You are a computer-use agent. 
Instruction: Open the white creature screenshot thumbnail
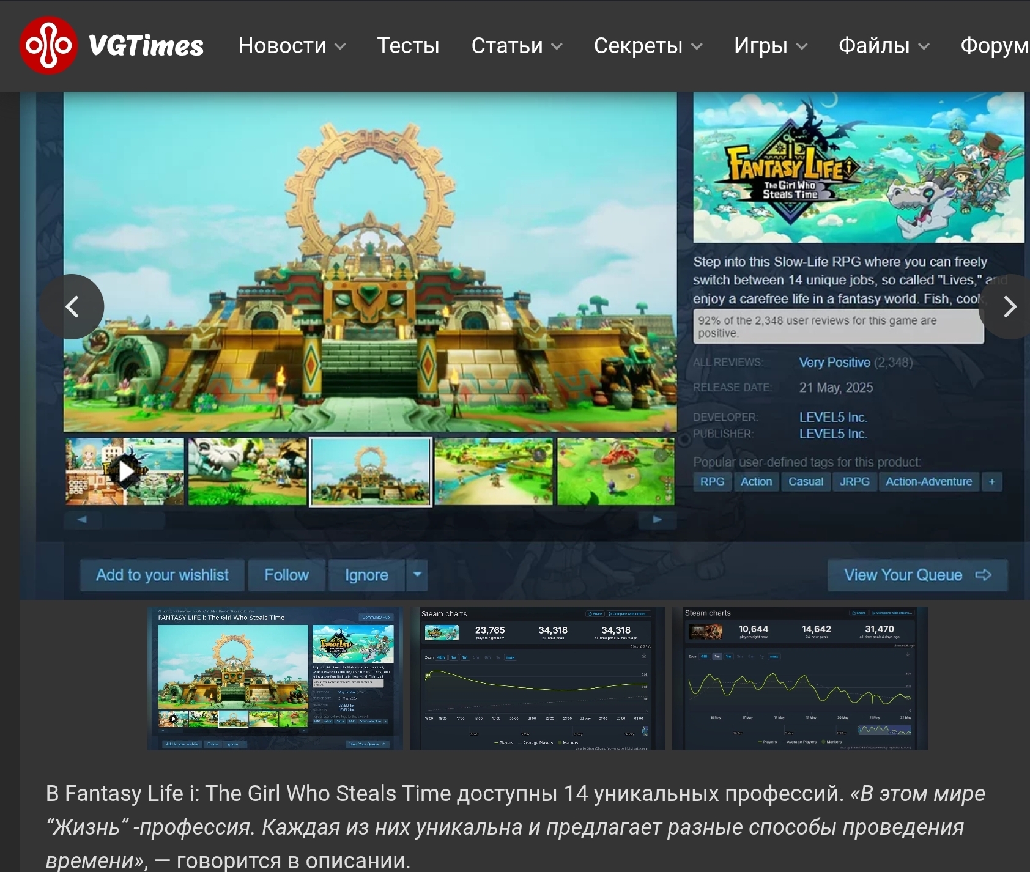click(x=248, y=471)
